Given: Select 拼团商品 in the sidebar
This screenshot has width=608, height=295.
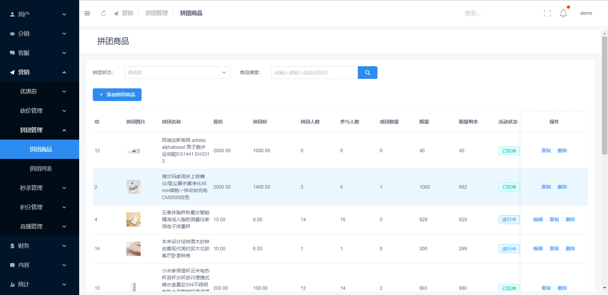Looking at the screenshot, I should click(x=40, y=149).
